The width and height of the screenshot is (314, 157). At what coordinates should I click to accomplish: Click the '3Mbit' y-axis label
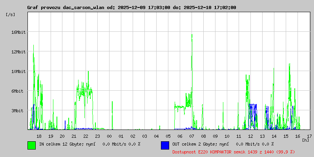17,111
